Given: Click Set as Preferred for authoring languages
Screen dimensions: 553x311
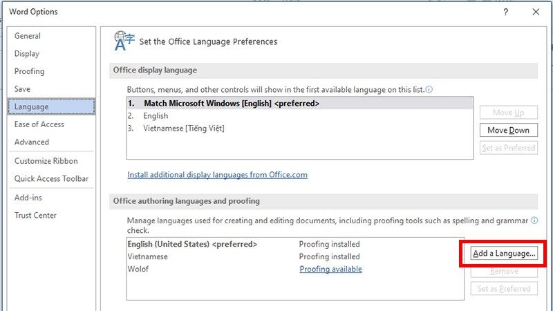Looking at the screenshot, I should pyautogui.click(x=504, y=289).
